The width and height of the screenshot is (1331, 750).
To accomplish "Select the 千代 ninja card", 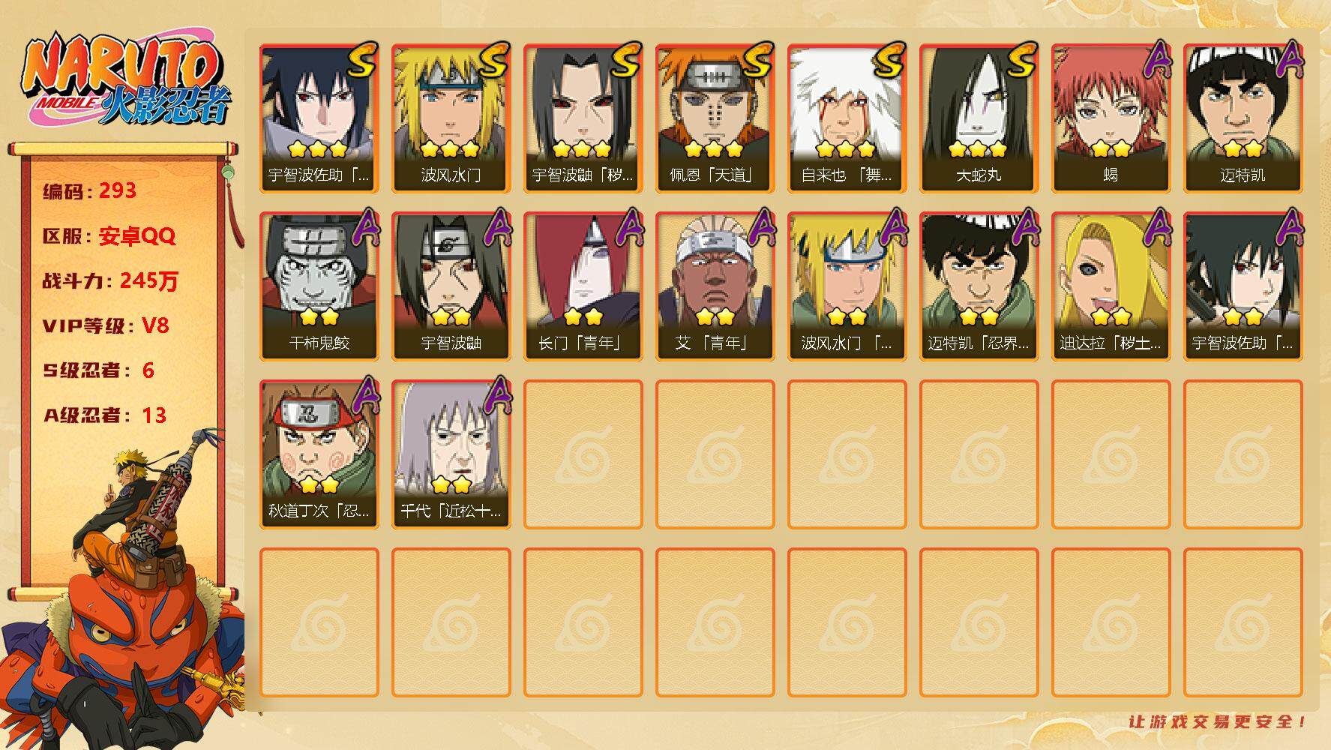I will tap(451, 454).
